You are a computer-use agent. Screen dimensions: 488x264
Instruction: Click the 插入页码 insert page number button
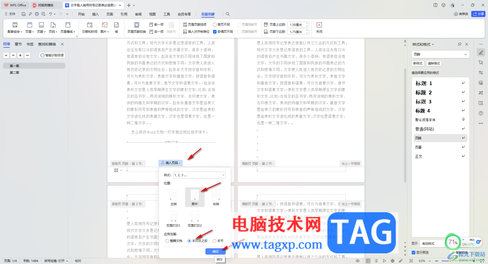[171, 163]
